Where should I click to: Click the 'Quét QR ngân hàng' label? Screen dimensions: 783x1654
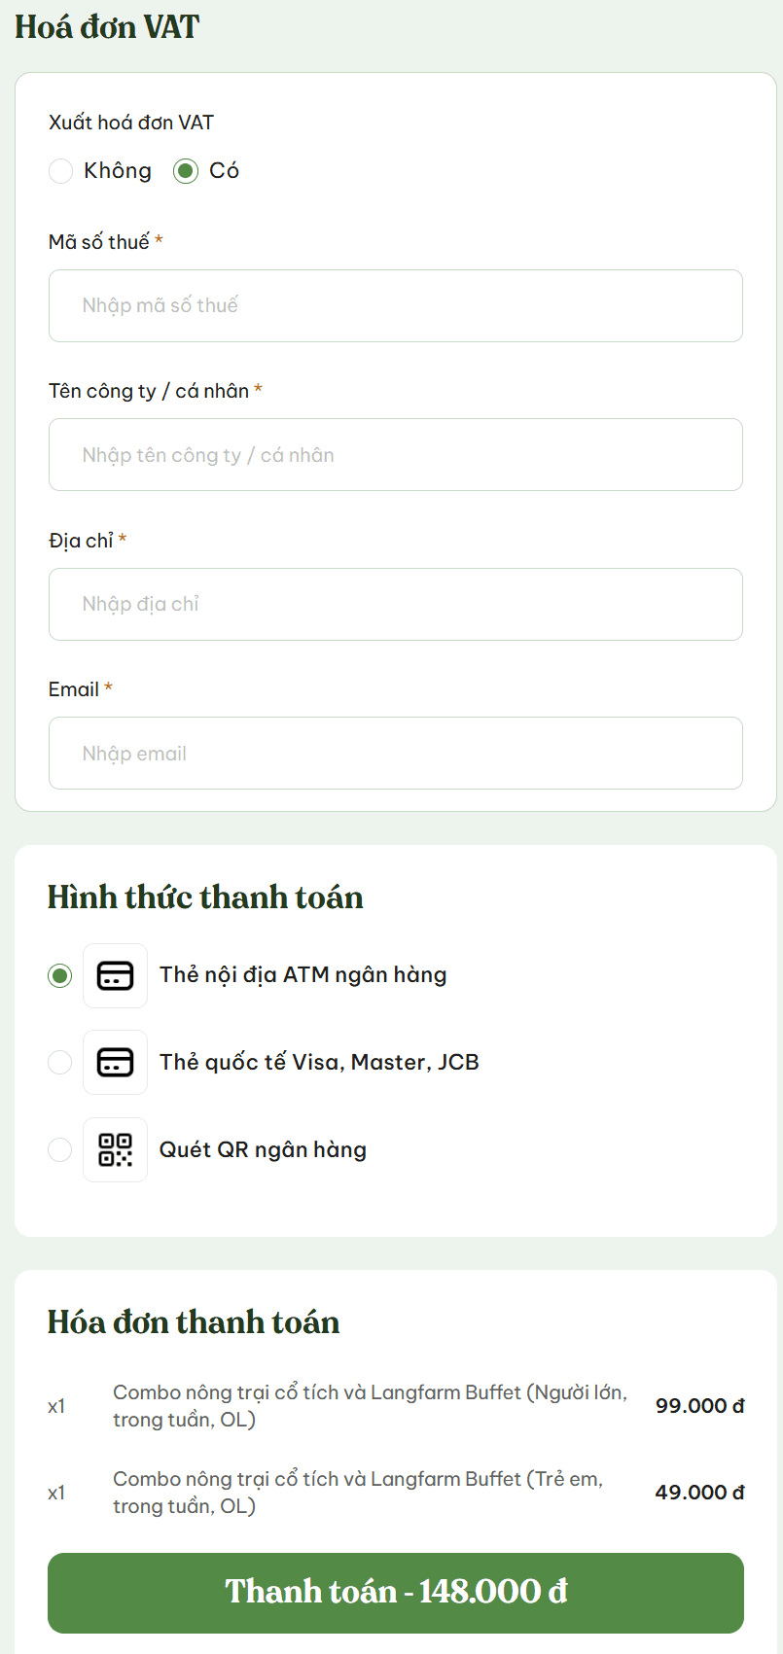(x=263, y=1149)
